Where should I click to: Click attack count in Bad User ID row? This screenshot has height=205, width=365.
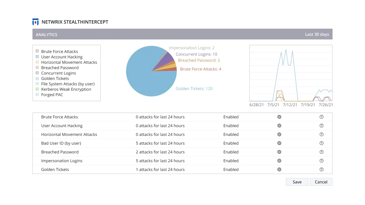coord(160,143)
